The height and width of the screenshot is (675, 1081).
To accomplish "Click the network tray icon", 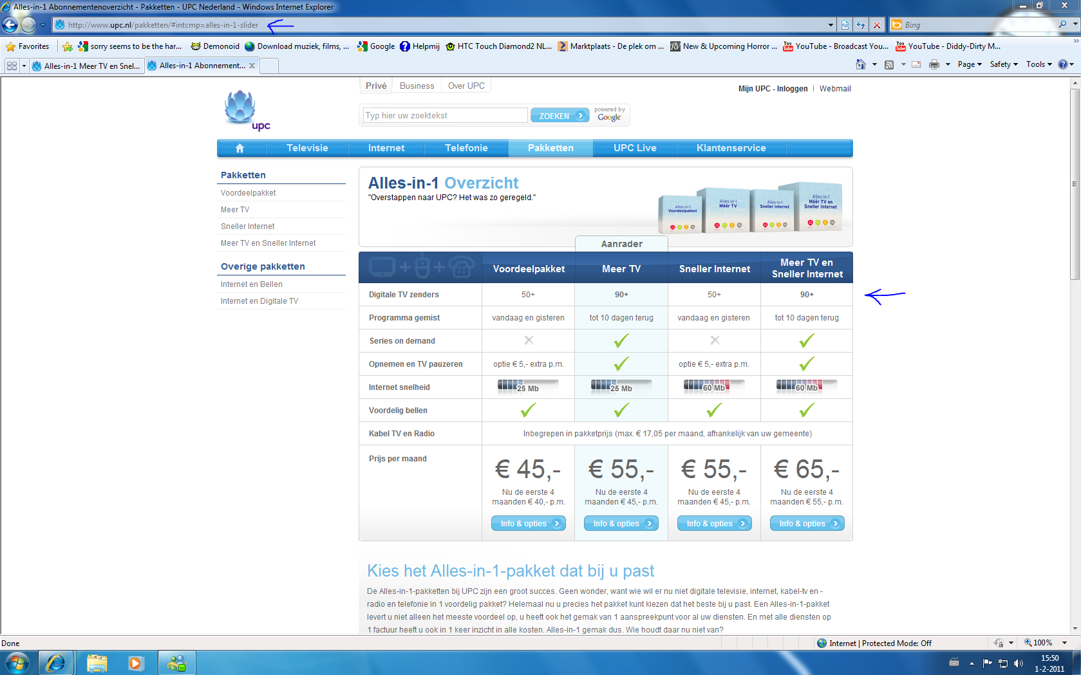I will click(1002, 663).
